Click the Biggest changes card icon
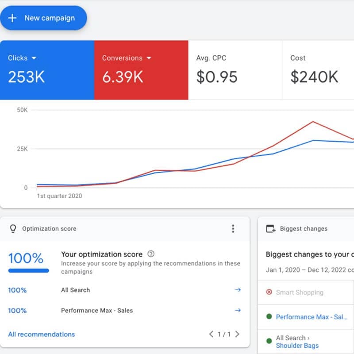Viewport: 354px width, 354px height. coord(270,229)
